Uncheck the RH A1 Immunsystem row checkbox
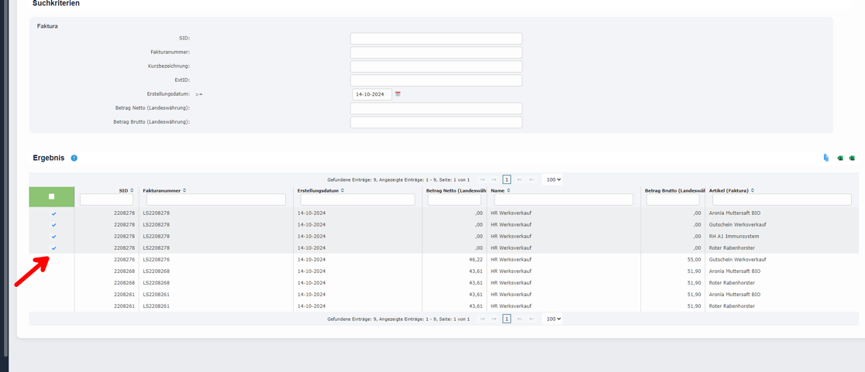The image size is (865, 372). tap(53, 237)
